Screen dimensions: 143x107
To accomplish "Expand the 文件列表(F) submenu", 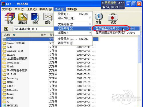I will pos(73,24).
